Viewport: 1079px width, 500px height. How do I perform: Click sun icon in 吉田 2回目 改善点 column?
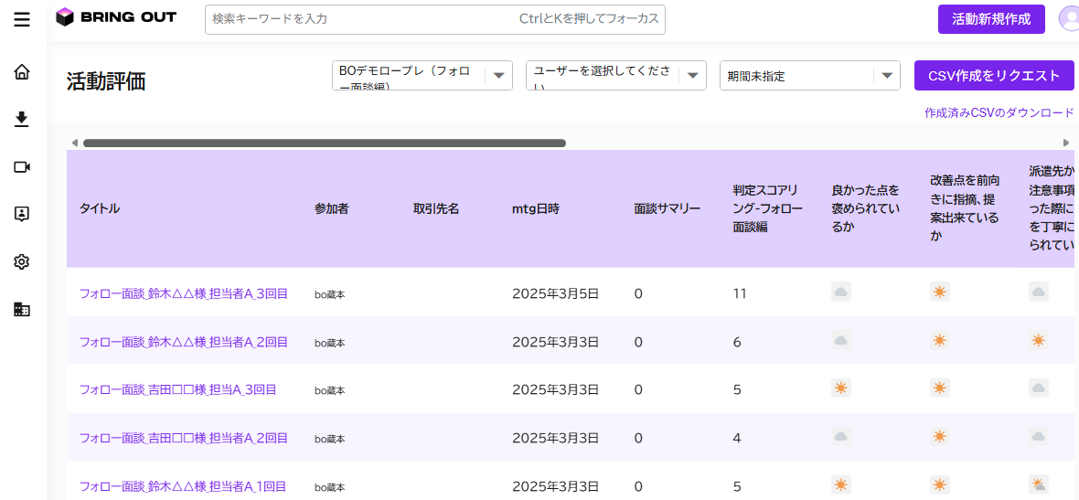coord(939,436)
